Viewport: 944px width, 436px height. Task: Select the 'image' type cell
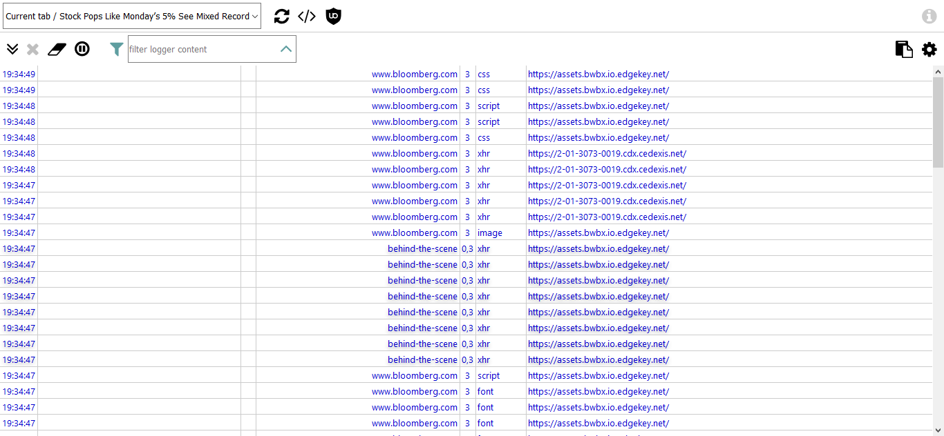click(490, 233)
